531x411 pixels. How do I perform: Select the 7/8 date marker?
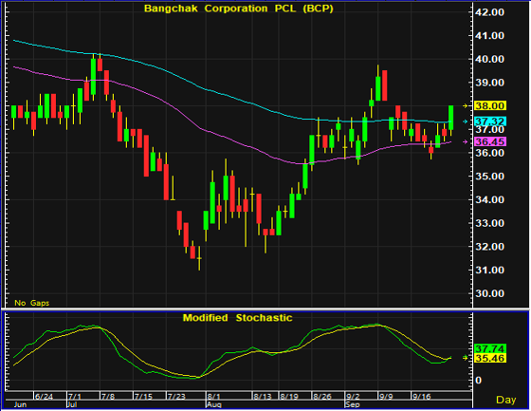click(x=108, y=397)
